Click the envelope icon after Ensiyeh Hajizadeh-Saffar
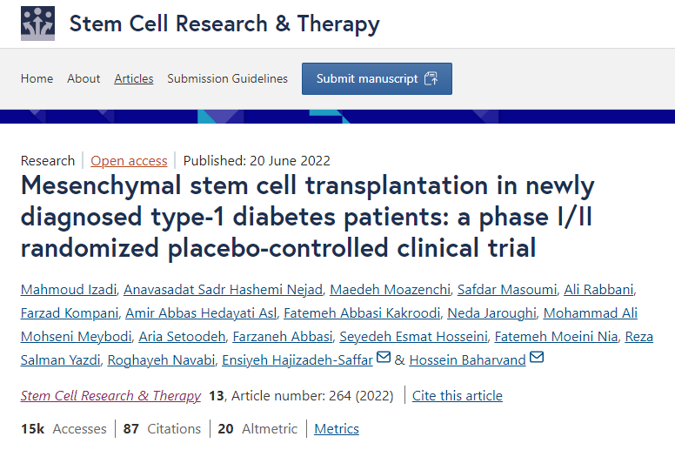Image resolution: width=675 pixels, height=450 pixels. 384,358
